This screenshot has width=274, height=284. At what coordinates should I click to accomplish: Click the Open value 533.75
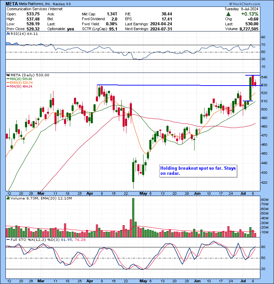[33, 14]
